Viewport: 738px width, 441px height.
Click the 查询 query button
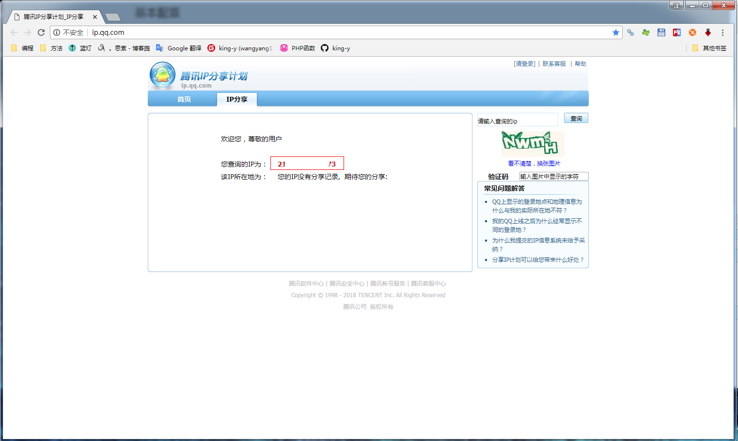(576, 118)
